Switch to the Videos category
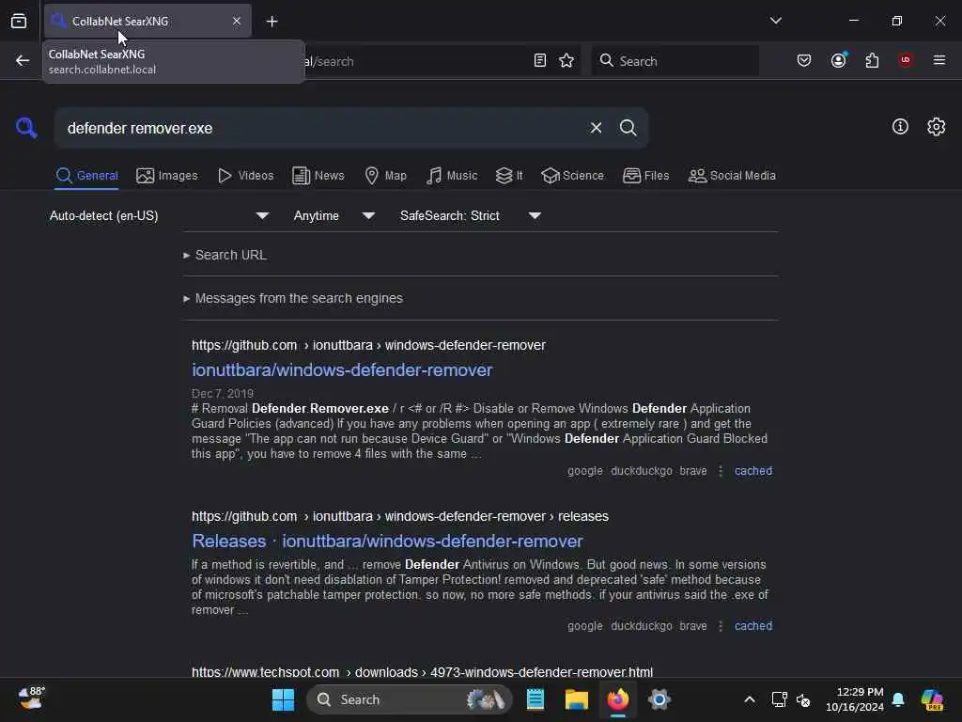962x722 pixels. (x=245, y=176)
